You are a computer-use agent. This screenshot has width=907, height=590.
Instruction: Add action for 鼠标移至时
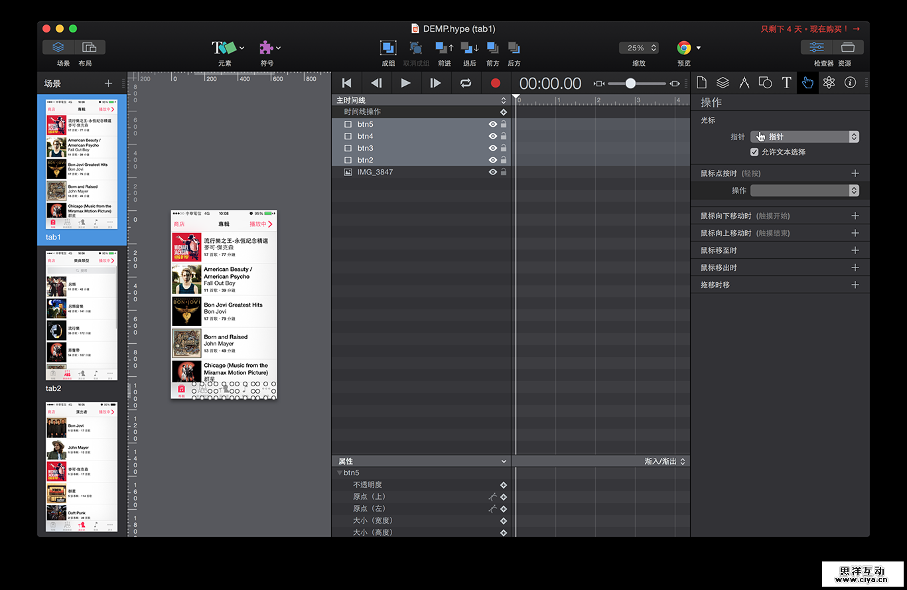[x=855, y=250]
